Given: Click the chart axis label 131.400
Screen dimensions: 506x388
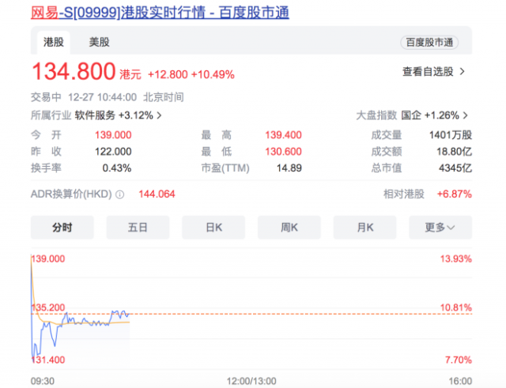Looking at the screenshot, I should point(48,360).
